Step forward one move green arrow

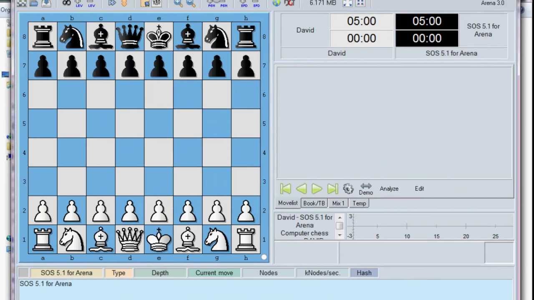point(317,189)
